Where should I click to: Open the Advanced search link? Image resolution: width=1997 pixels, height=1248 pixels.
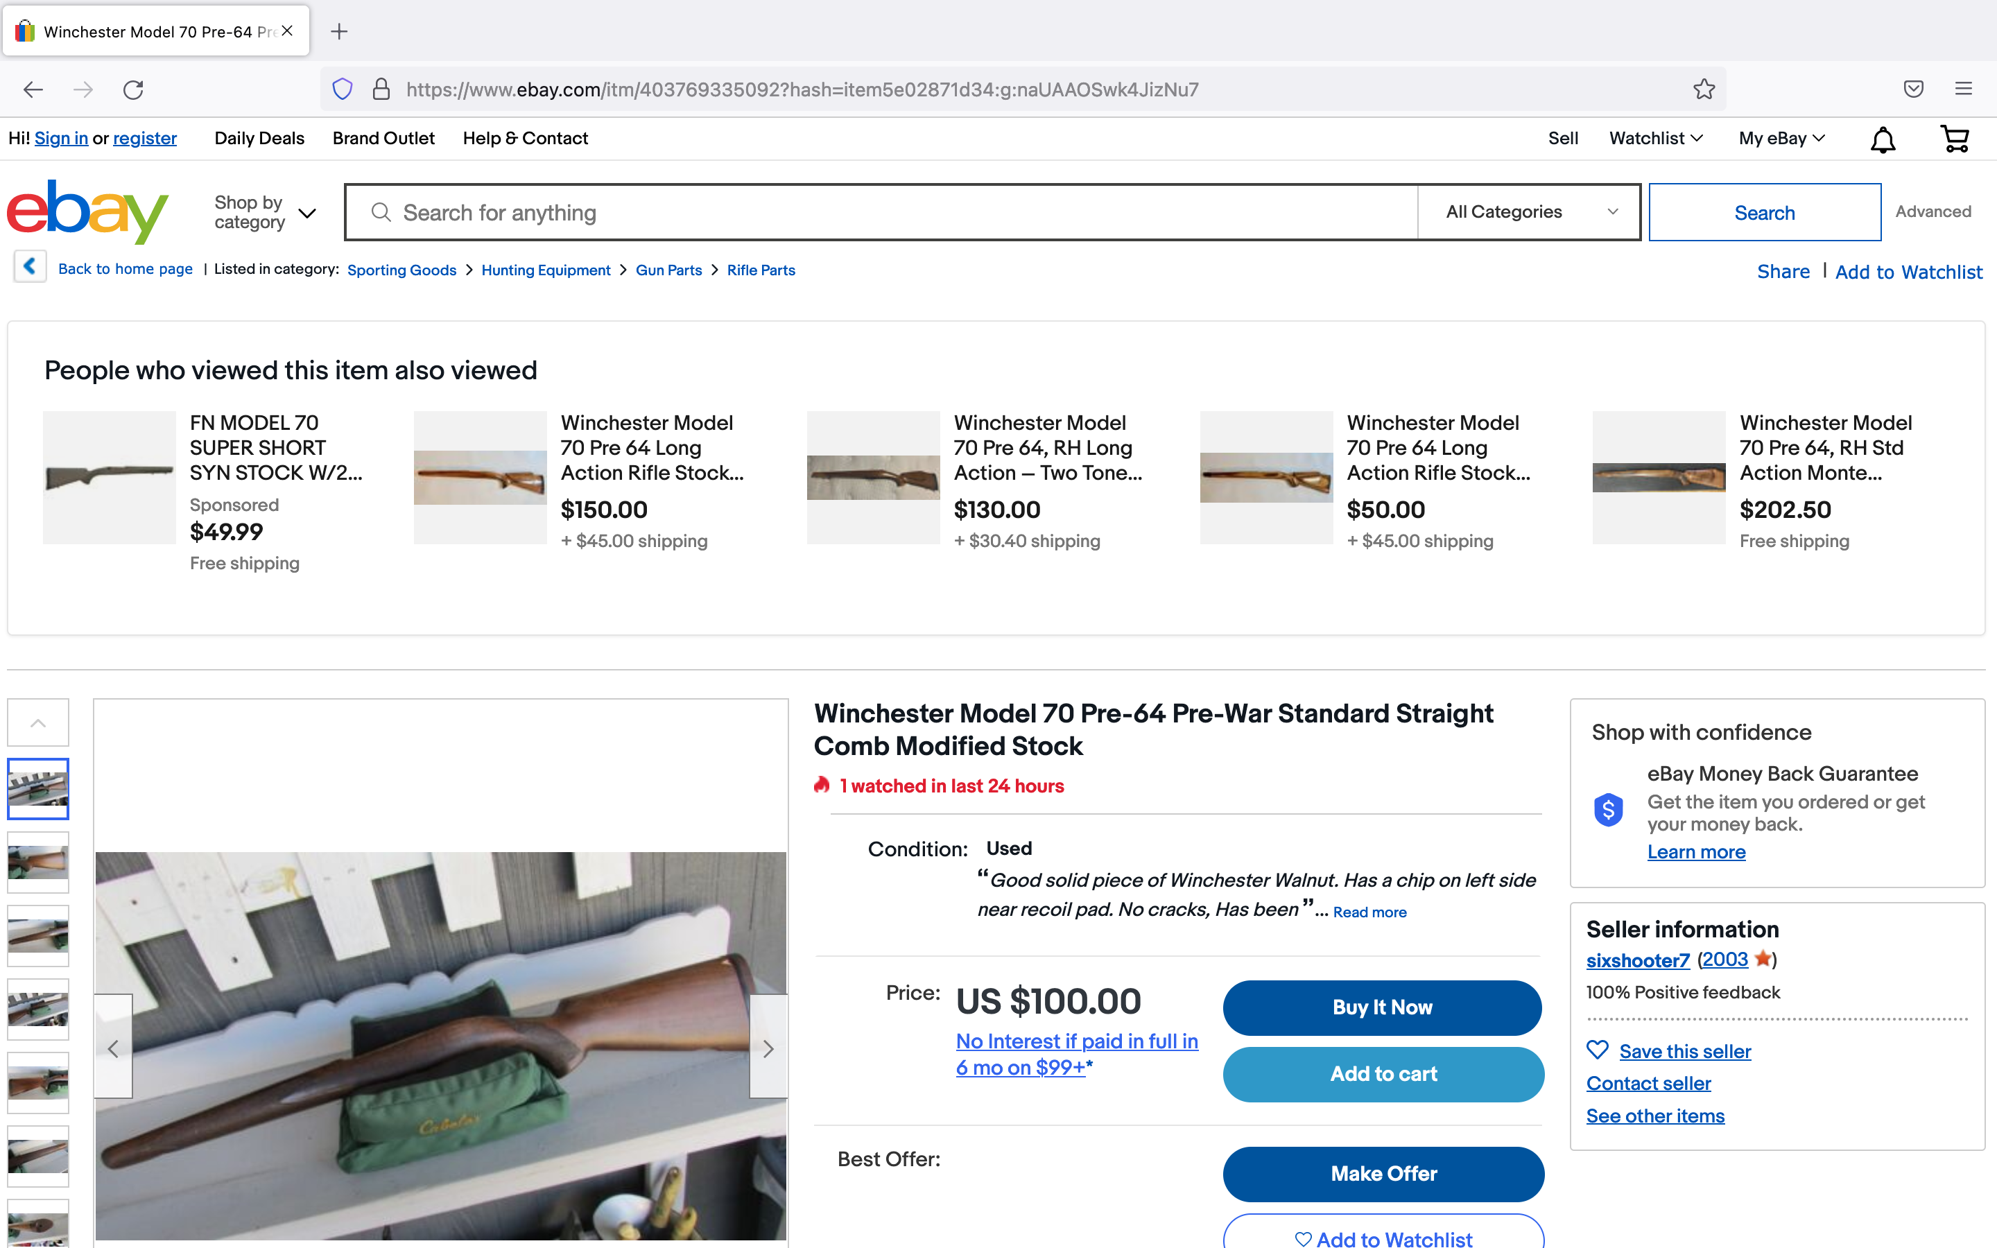(x=1933, y=211)
